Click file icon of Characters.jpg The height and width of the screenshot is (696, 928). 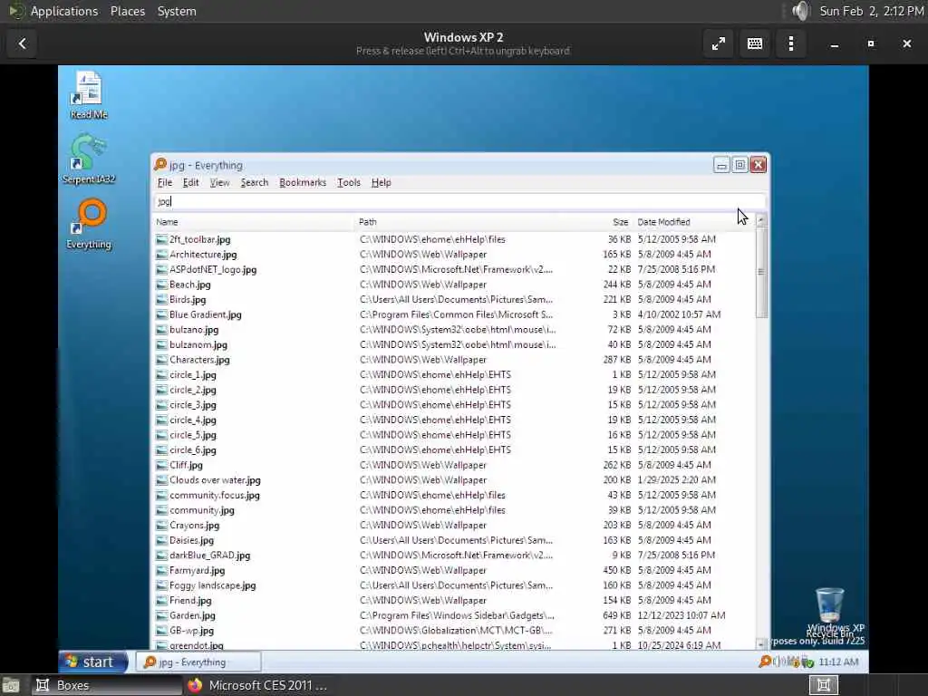coord(161,360)
